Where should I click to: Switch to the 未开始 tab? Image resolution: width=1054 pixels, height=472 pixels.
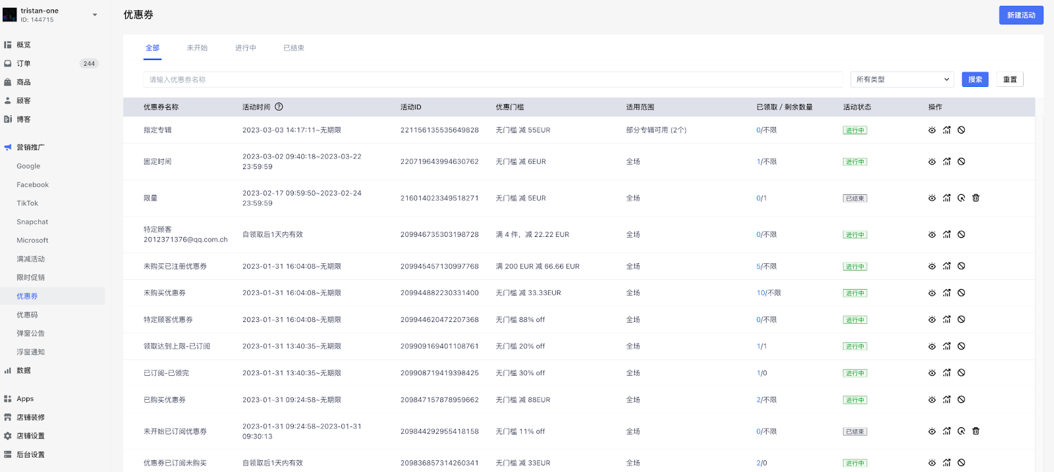[x=197, y=48]
